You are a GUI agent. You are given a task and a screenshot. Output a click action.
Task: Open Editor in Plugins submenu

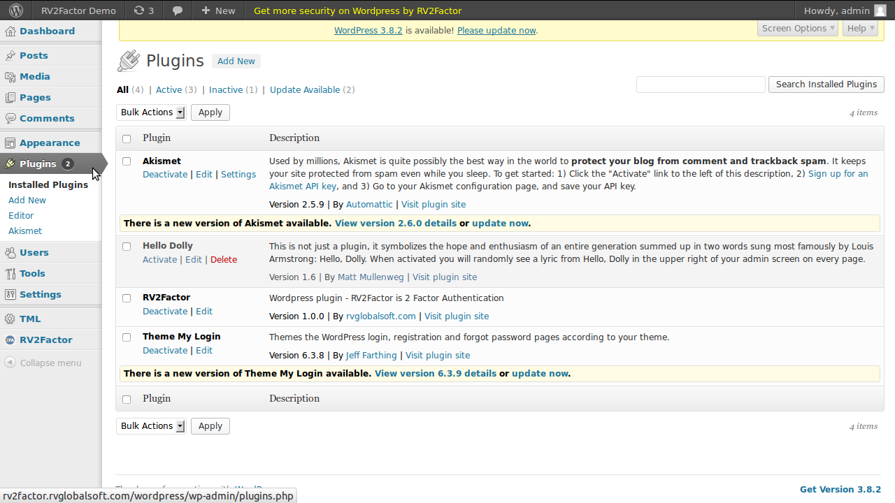pos(21,215)
